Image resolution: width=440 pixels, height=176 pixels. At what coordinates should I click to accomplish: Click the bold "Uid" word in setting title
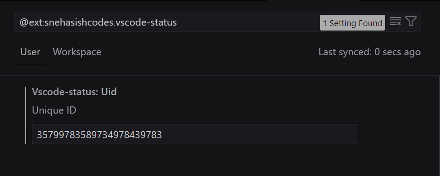point(109,92)
